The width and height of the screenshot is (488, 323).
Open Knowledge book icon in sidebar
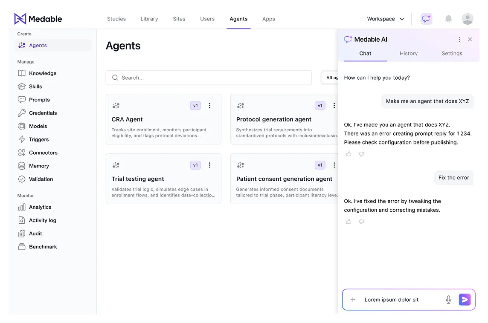[x=21, y=73]
